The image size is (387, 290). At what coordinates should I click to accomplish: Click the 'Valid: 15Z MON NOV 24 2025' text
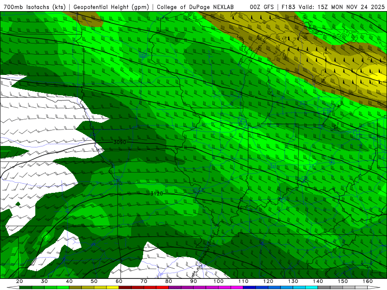coord(342,7)
